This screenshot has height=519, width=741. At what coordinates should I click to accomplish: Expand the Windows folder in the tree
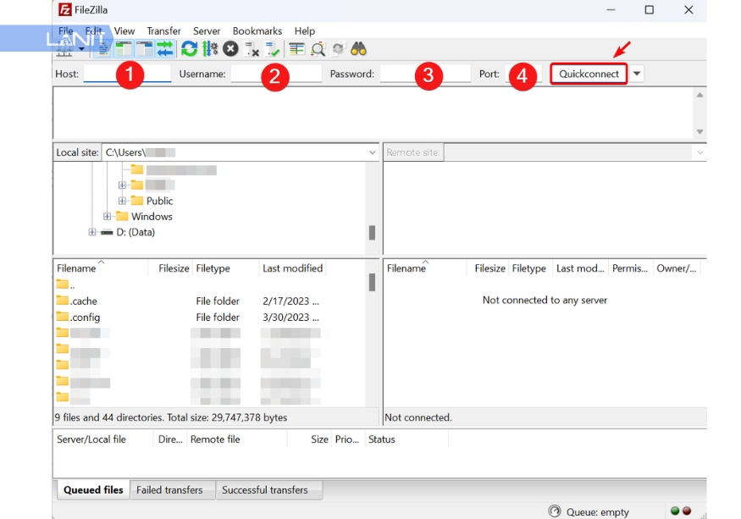click(107, 216)
